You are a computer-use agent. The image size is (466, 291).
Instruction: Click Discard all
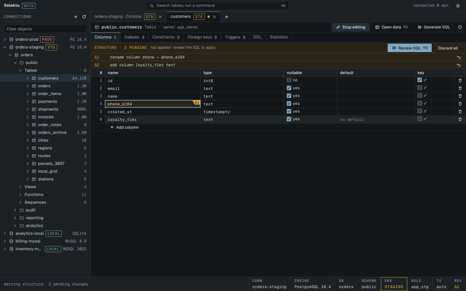pos(448,48)
